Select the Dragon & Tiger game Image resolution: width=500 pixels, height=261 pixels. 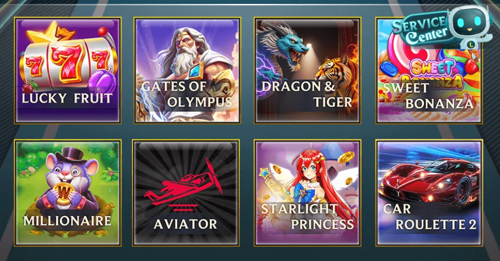[308, 71]
